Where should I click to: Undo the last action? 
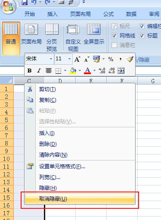click(34, 2)
